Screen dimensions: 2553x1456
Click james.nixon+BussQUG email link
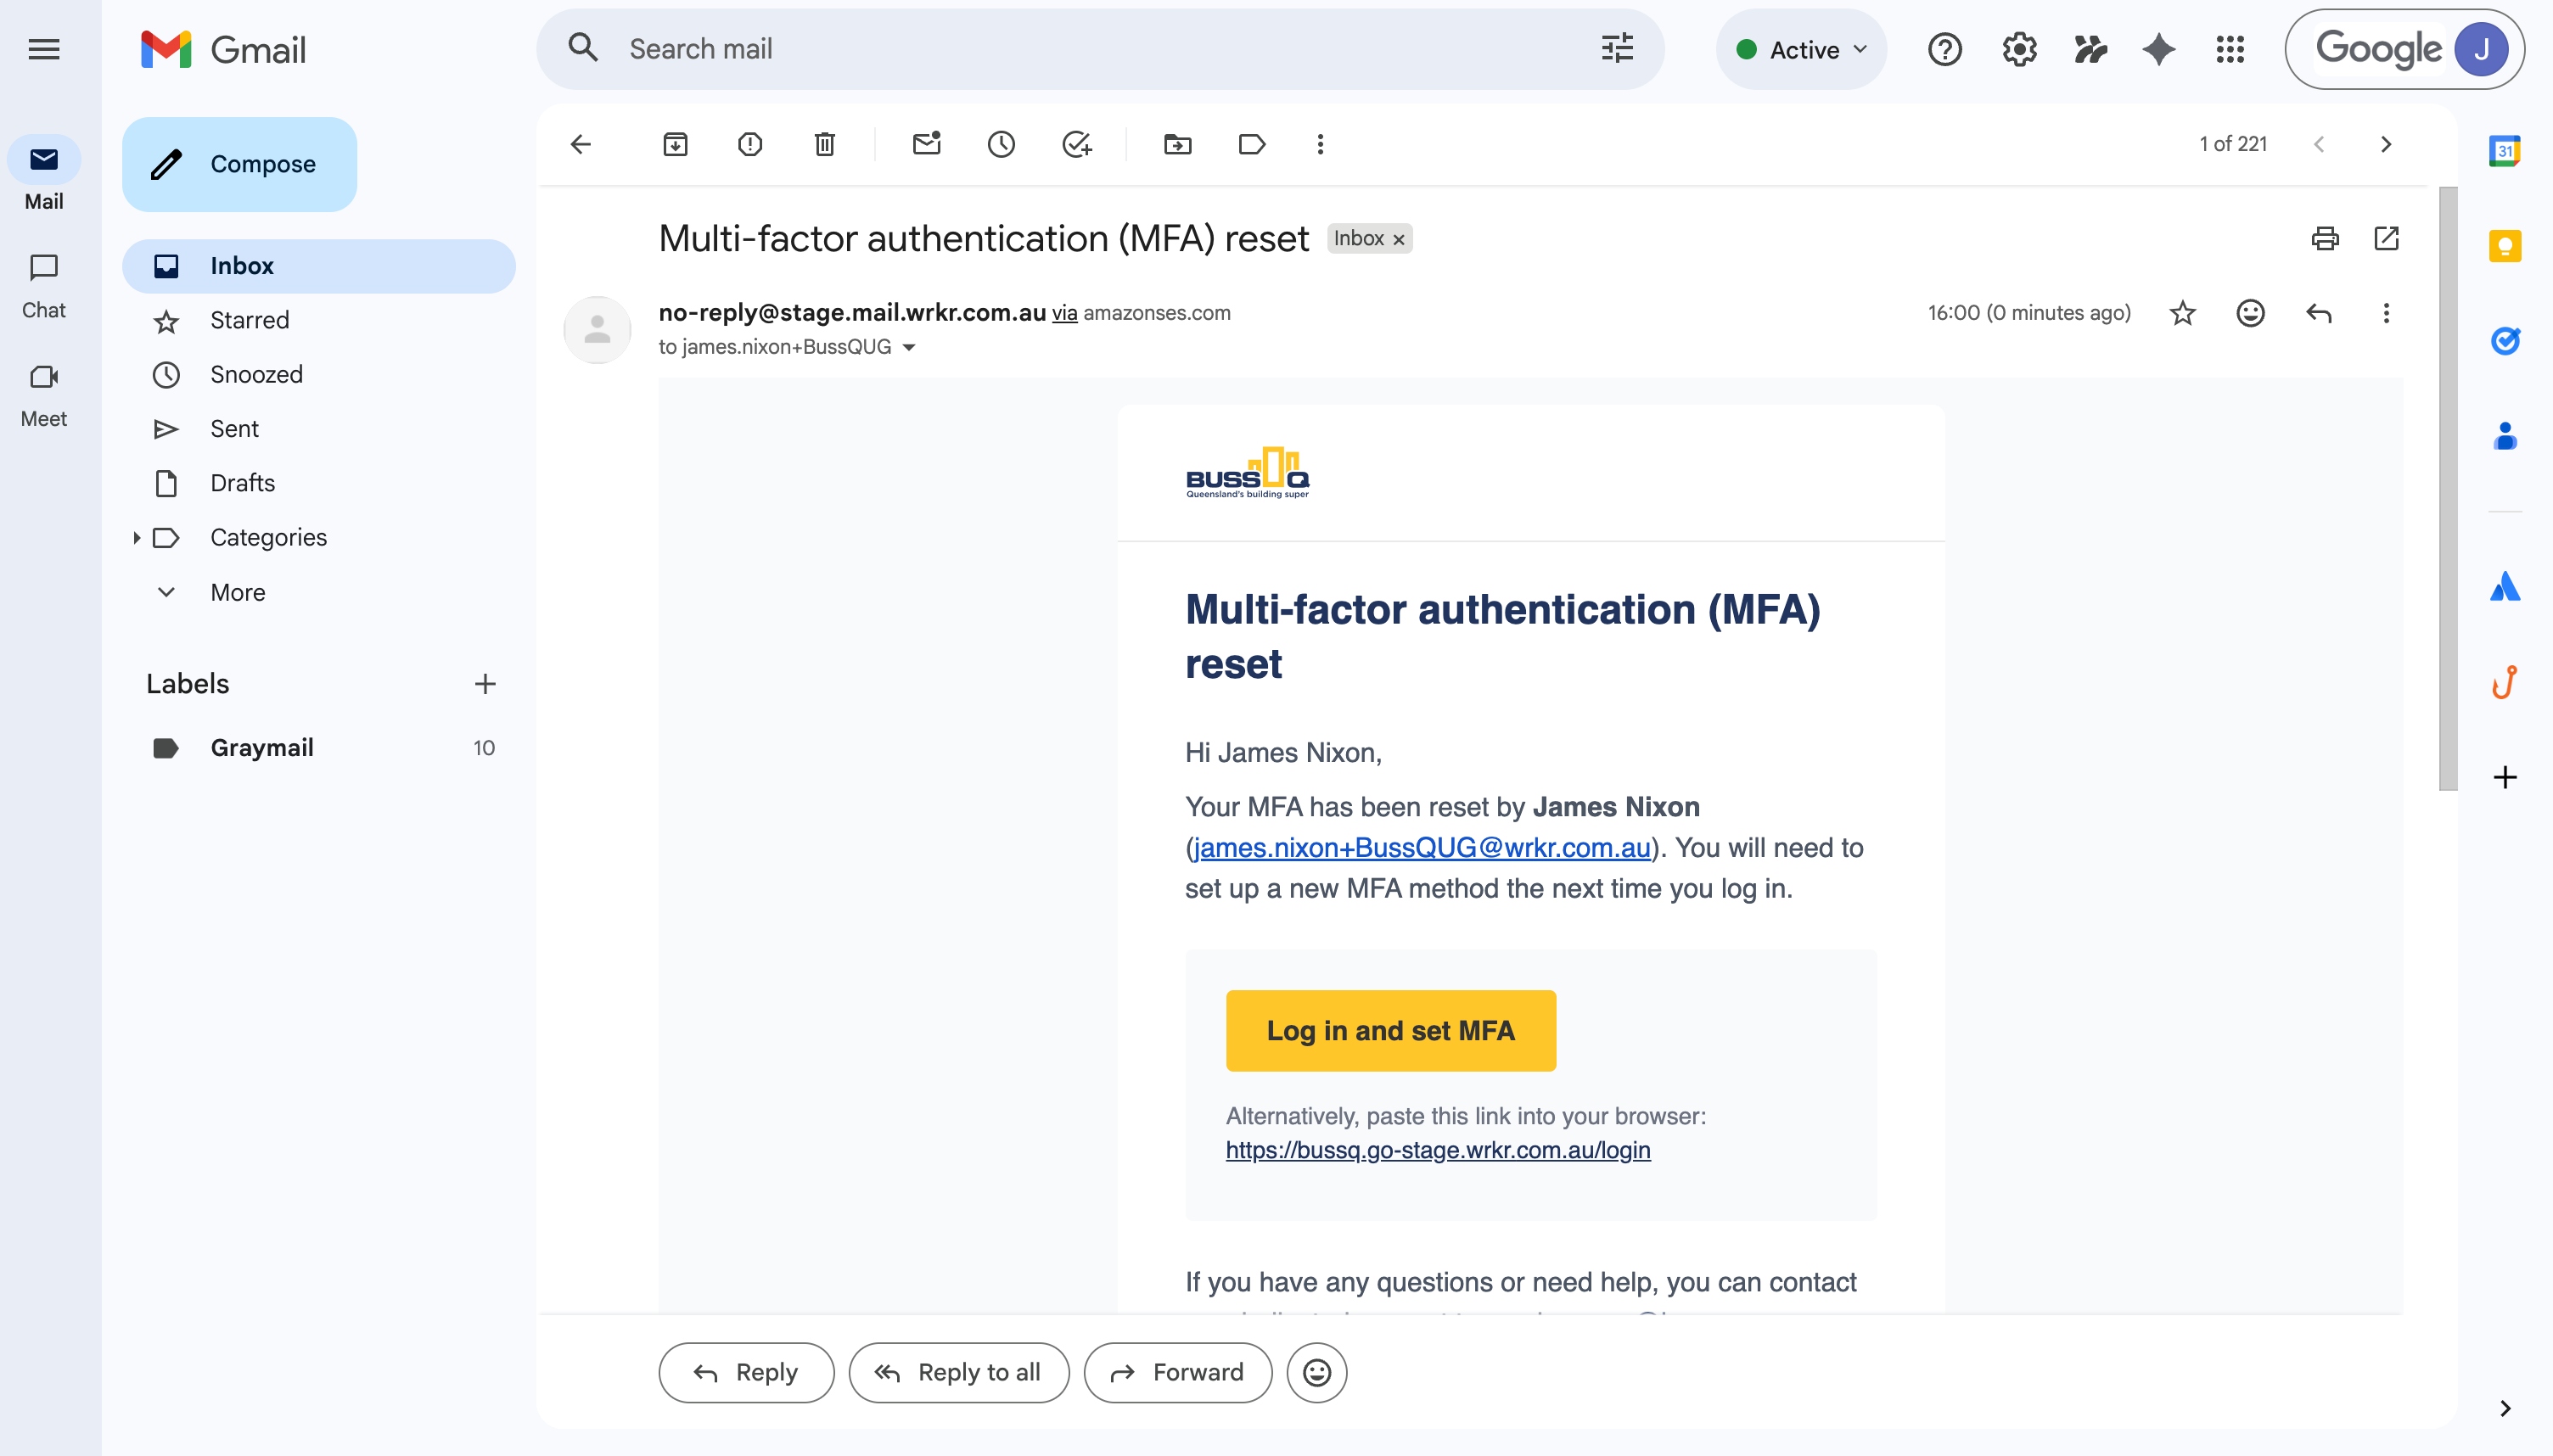1422,848
